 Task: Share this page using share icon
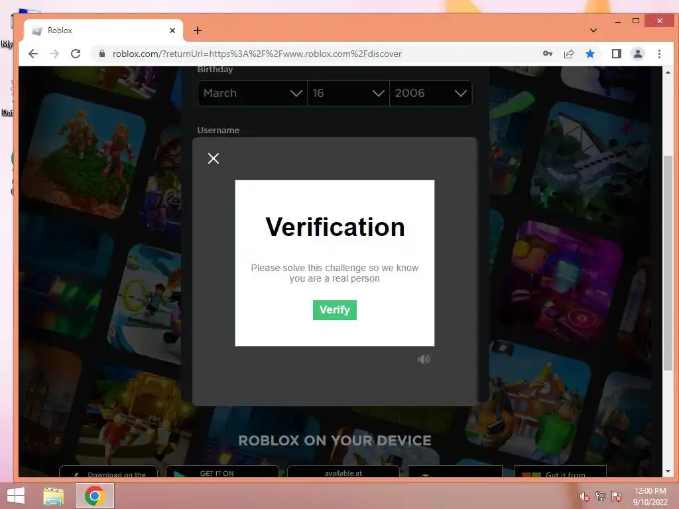pyautogui.click(x=568, y=54)
